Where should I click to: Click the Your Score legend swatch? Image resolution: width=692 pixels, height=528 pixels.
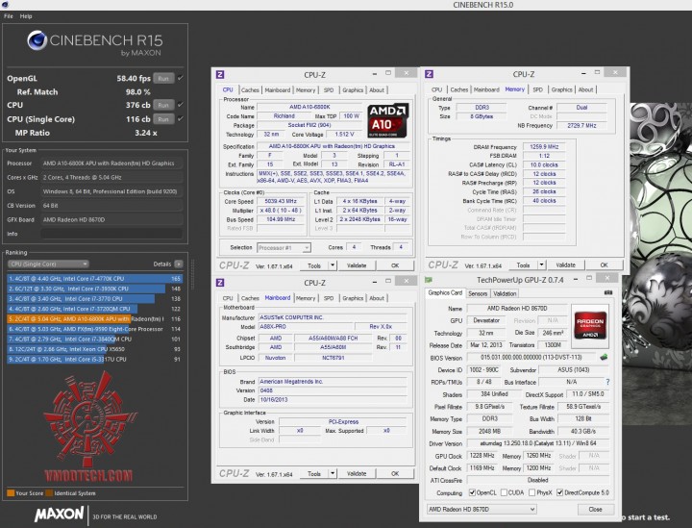click(11, 493)
